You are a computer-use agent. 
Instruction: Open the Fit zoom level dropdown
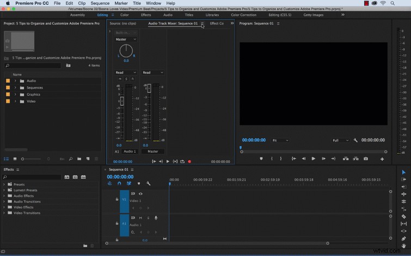click(280, 141)
